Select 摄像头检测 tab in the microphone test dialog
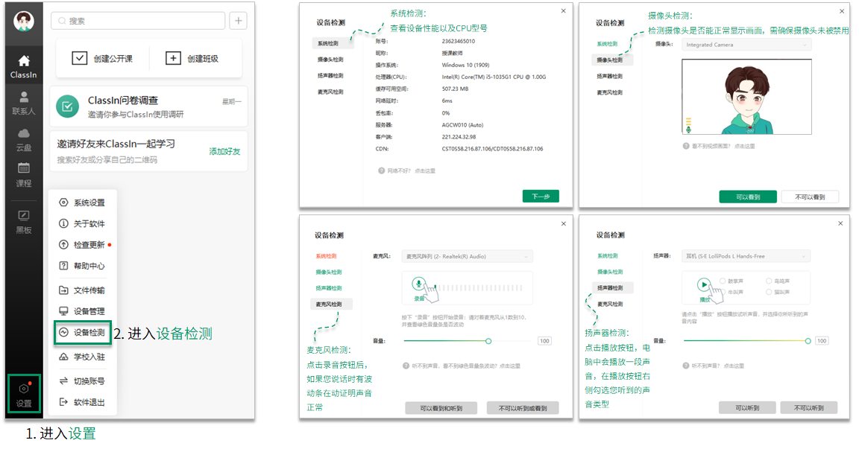 pos(329,273)
